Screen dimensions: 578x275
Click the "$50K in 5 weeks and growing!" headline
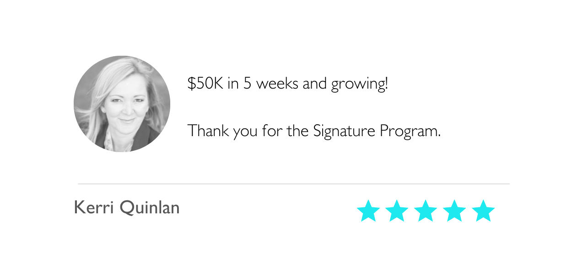[287, 84]
